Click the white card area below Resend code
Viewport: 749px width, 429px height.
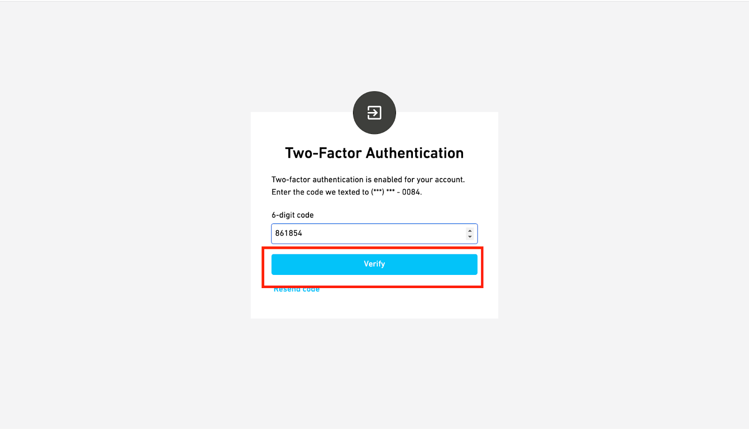coord(374,307)
